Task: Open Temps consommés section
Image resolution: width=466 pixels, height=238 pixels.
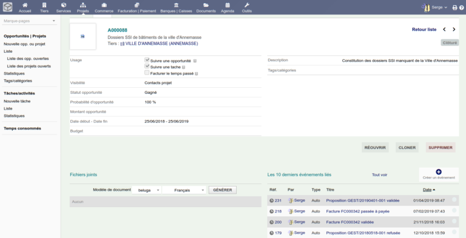Action: [x=22, y=128]
